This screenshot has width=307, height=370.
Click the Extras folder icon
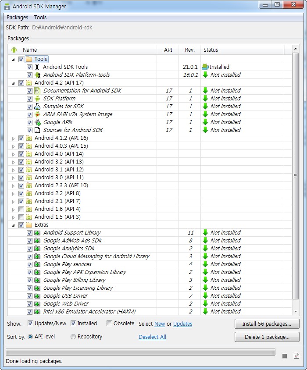point(29,224)
